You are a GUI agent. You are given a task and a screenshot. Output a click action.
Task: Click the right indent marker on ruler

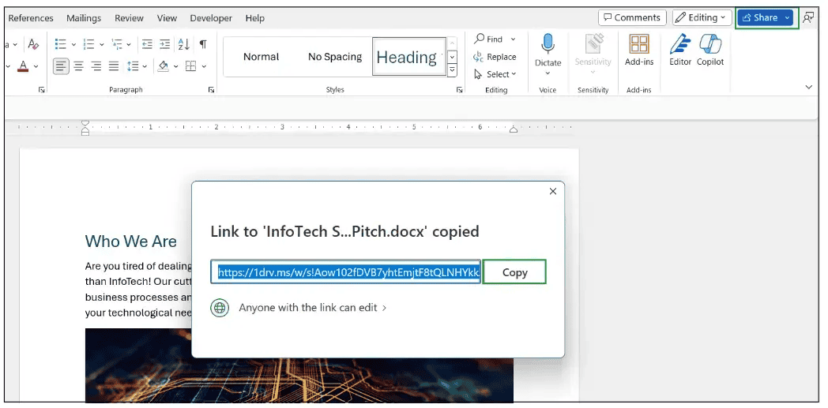[513, 129]
